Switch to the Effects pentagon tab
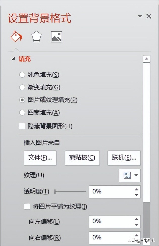The height and width of the screenshot is (246, 159). point(36,37)
